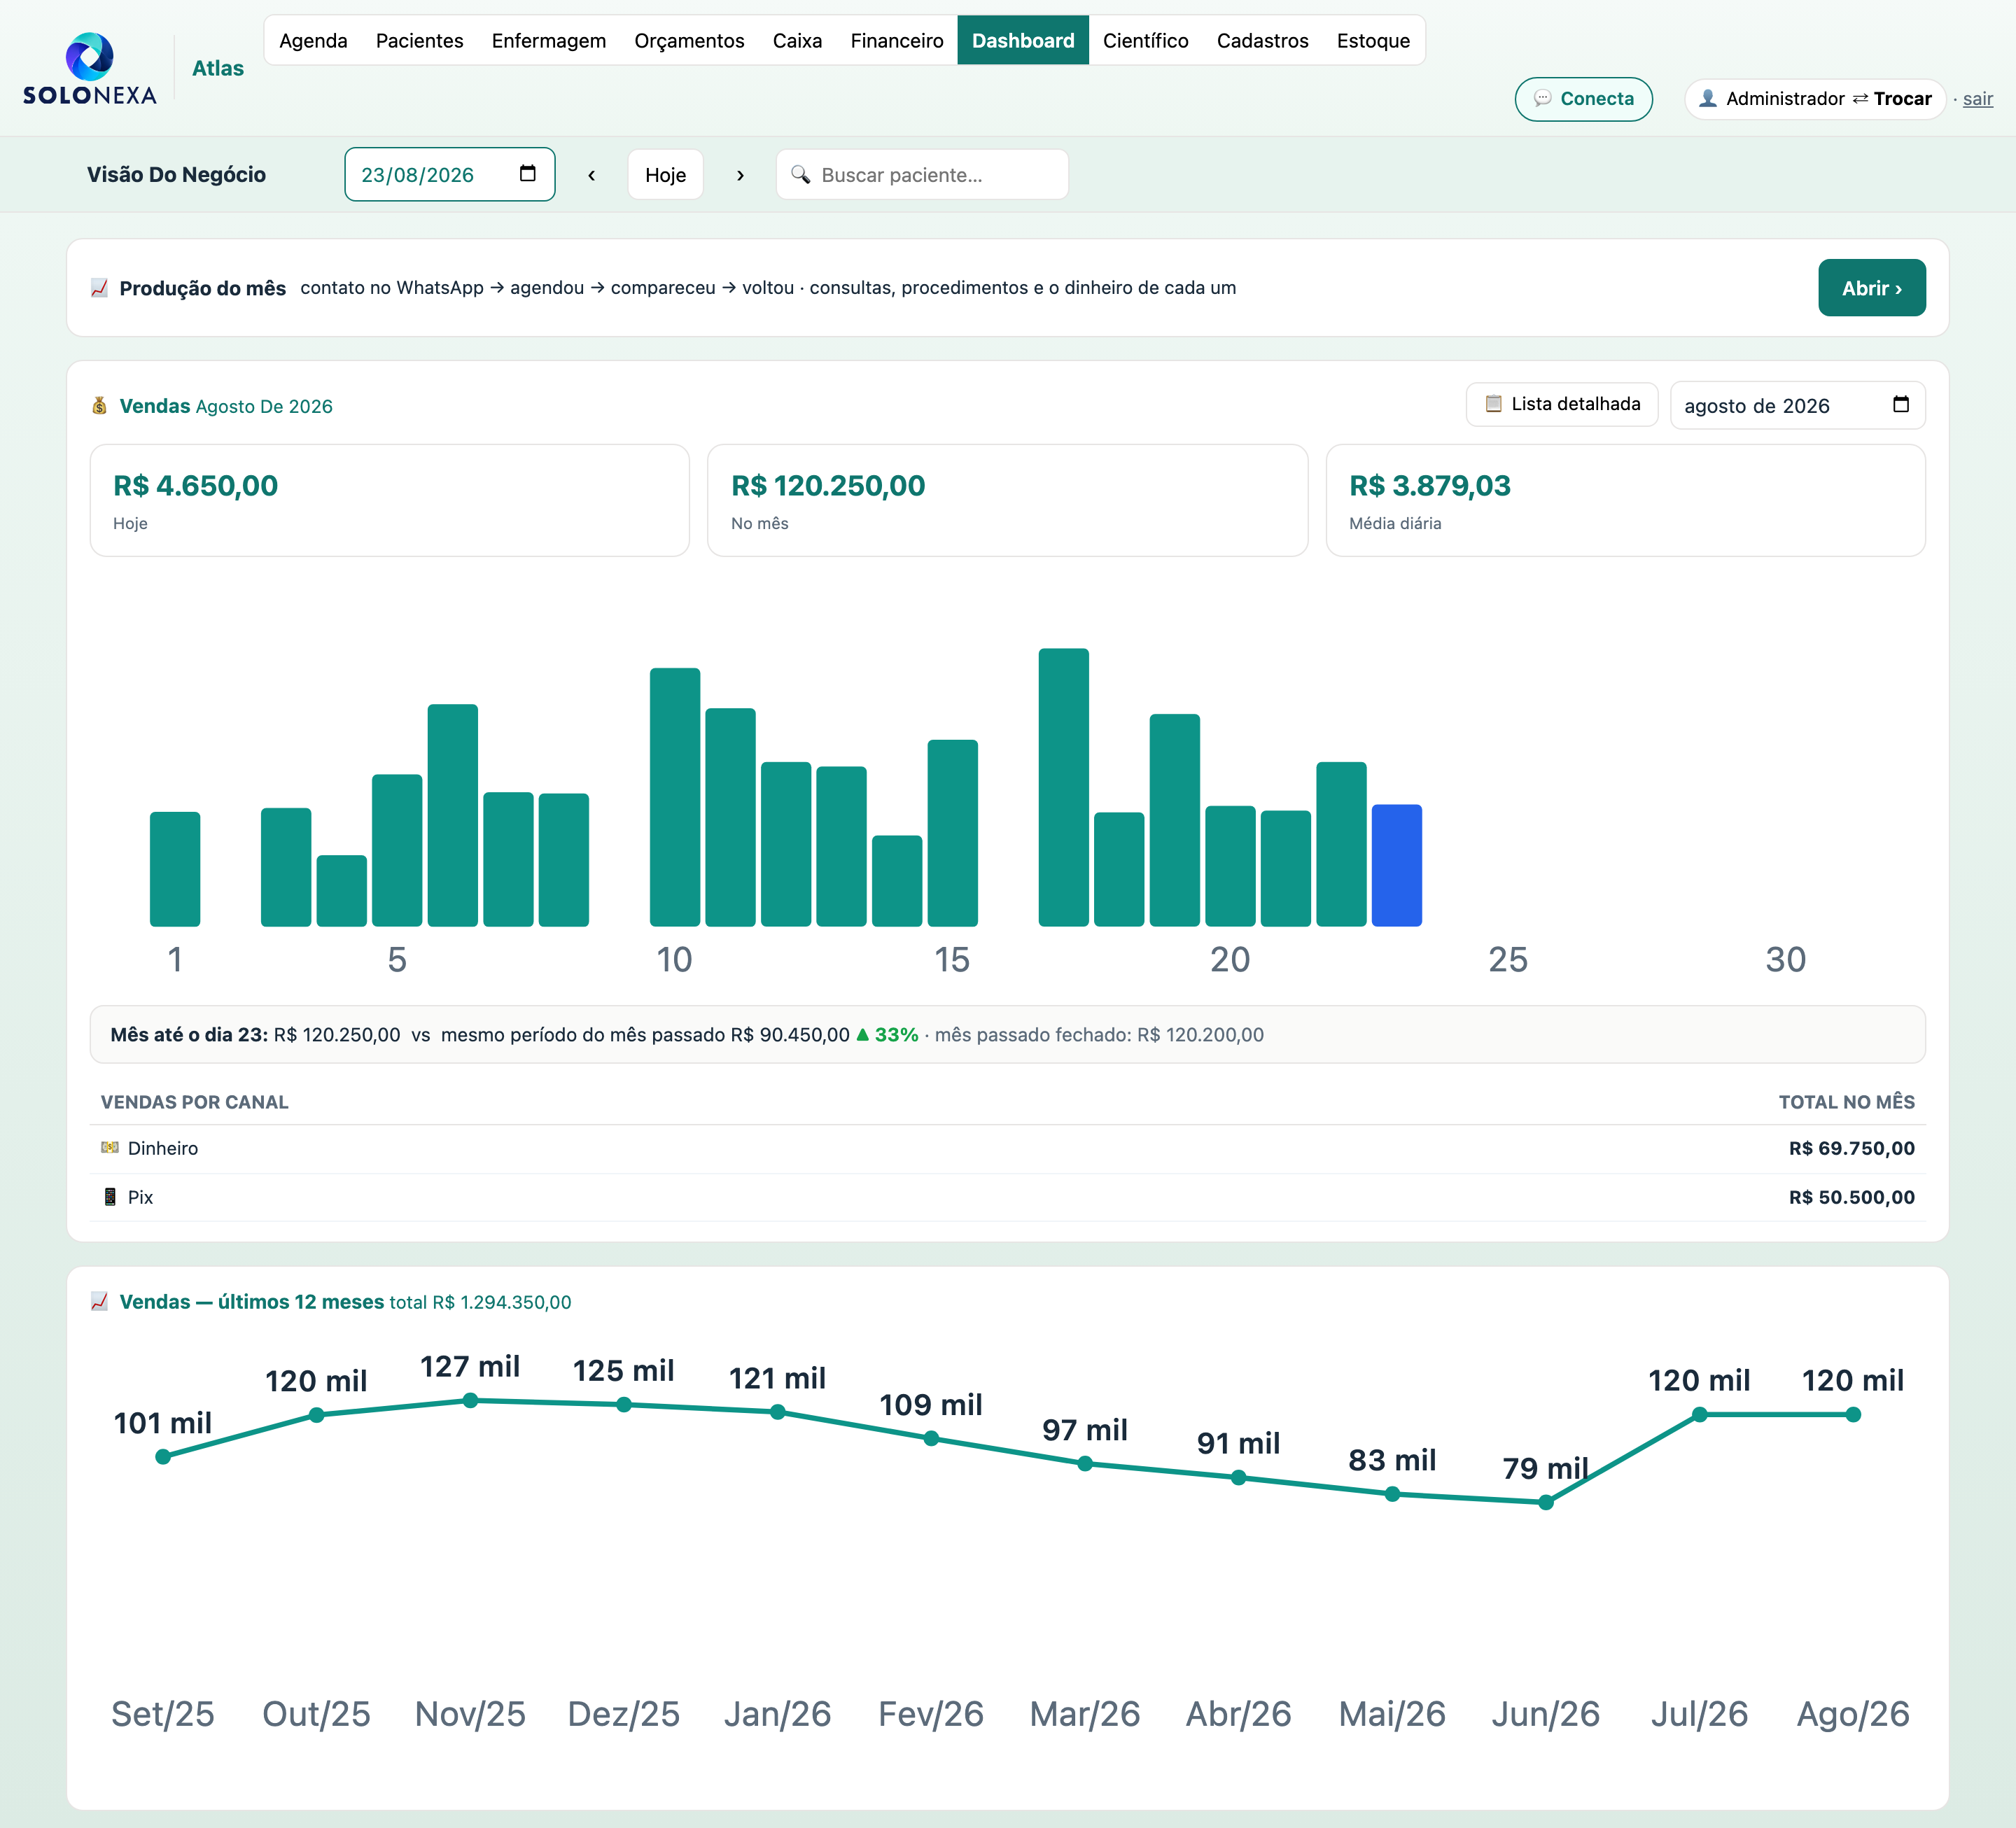Focus the Buscar paciente search field
This screenshot has height=1828, width=2016.
(921, 175)
